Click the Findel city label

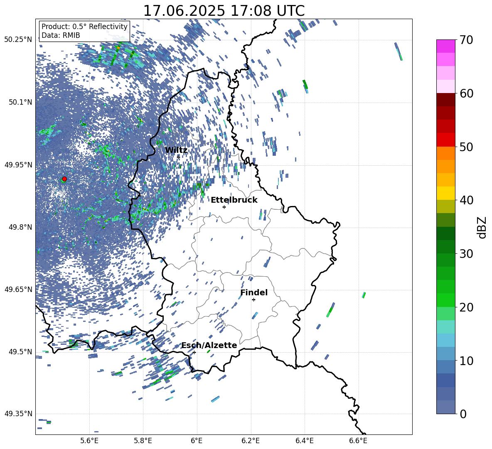[254, 292]
